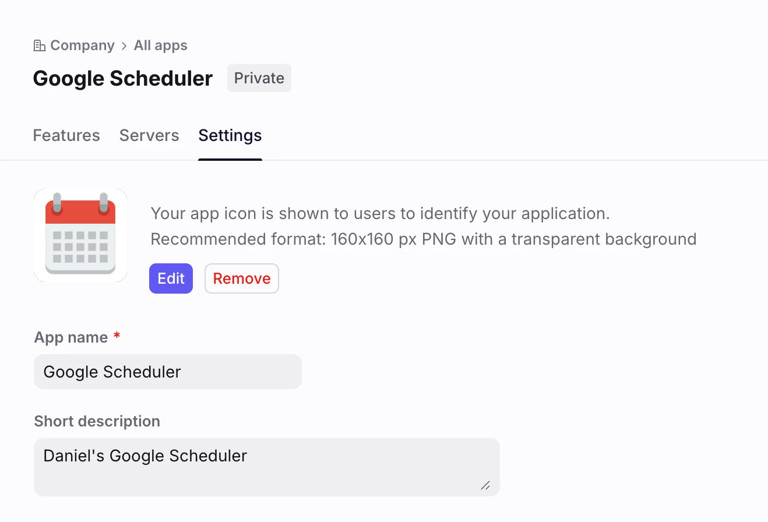Click the app icon explanation text
Image resolution: width=768 pixels, height=522 pixels.
coord(380,214)
